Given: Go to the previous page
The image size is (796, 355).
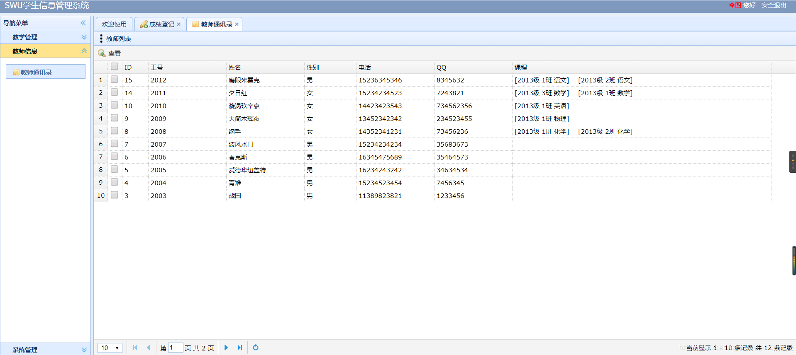Looking at the screenshot, I should [149, 348].
